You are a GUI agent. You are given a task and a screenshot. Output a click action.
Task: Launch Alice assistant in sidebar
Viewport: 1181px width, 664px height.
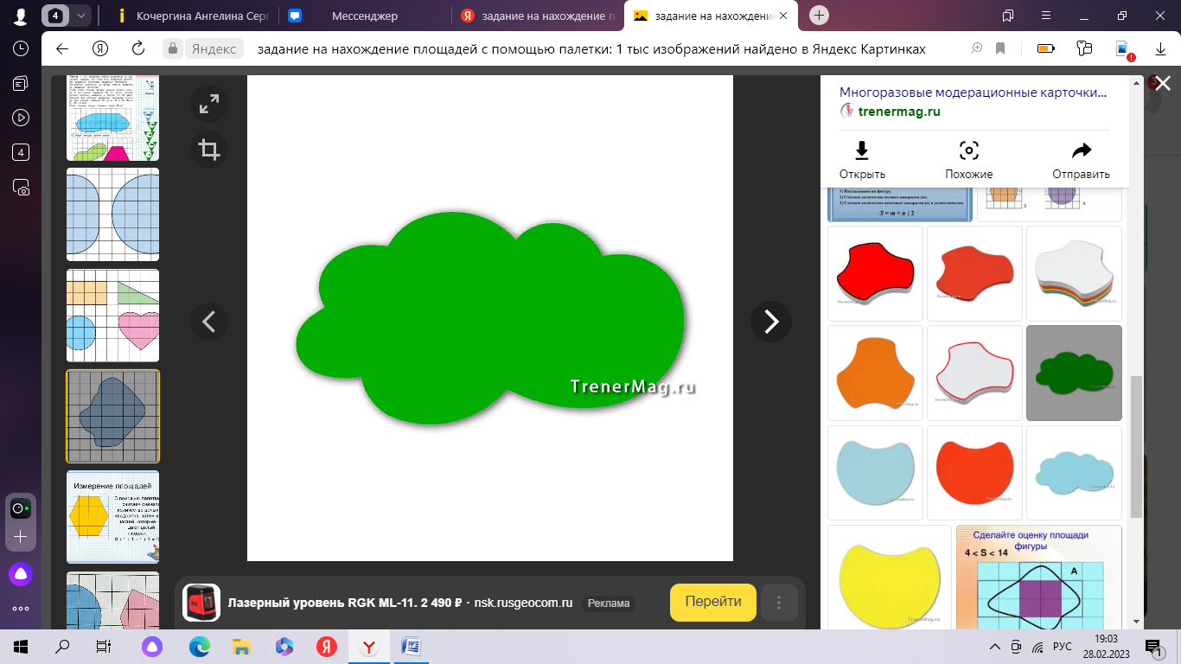click(x=21, y=573)
